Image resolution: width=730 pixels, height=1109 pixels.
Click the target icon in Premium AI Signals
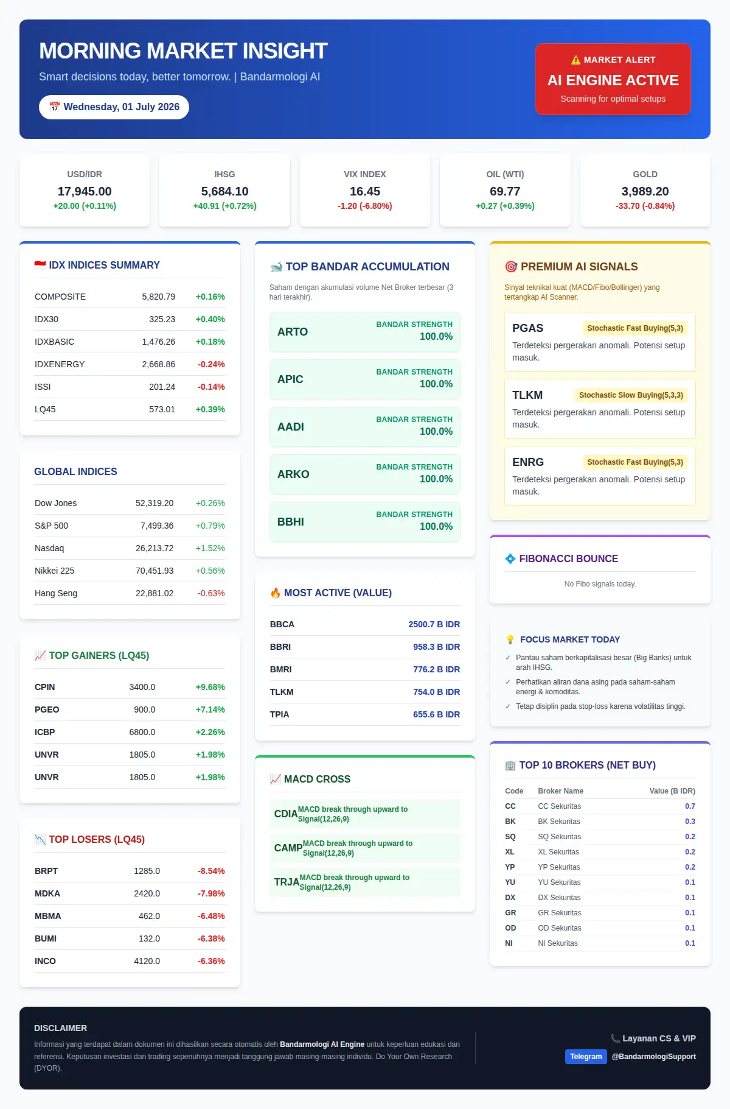coord(511,267)
